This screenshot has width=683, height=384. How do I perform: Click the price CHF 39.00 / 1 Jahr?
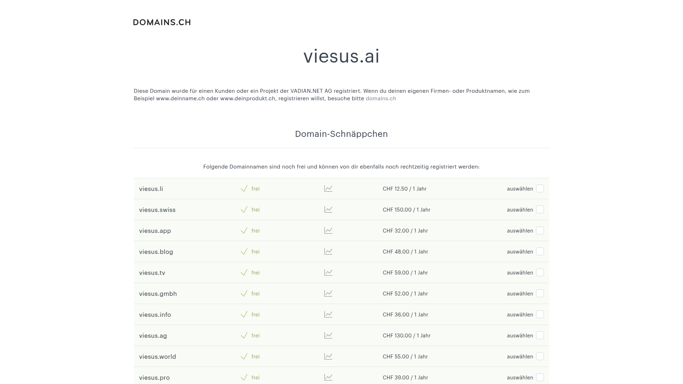[x=405, y=378]
